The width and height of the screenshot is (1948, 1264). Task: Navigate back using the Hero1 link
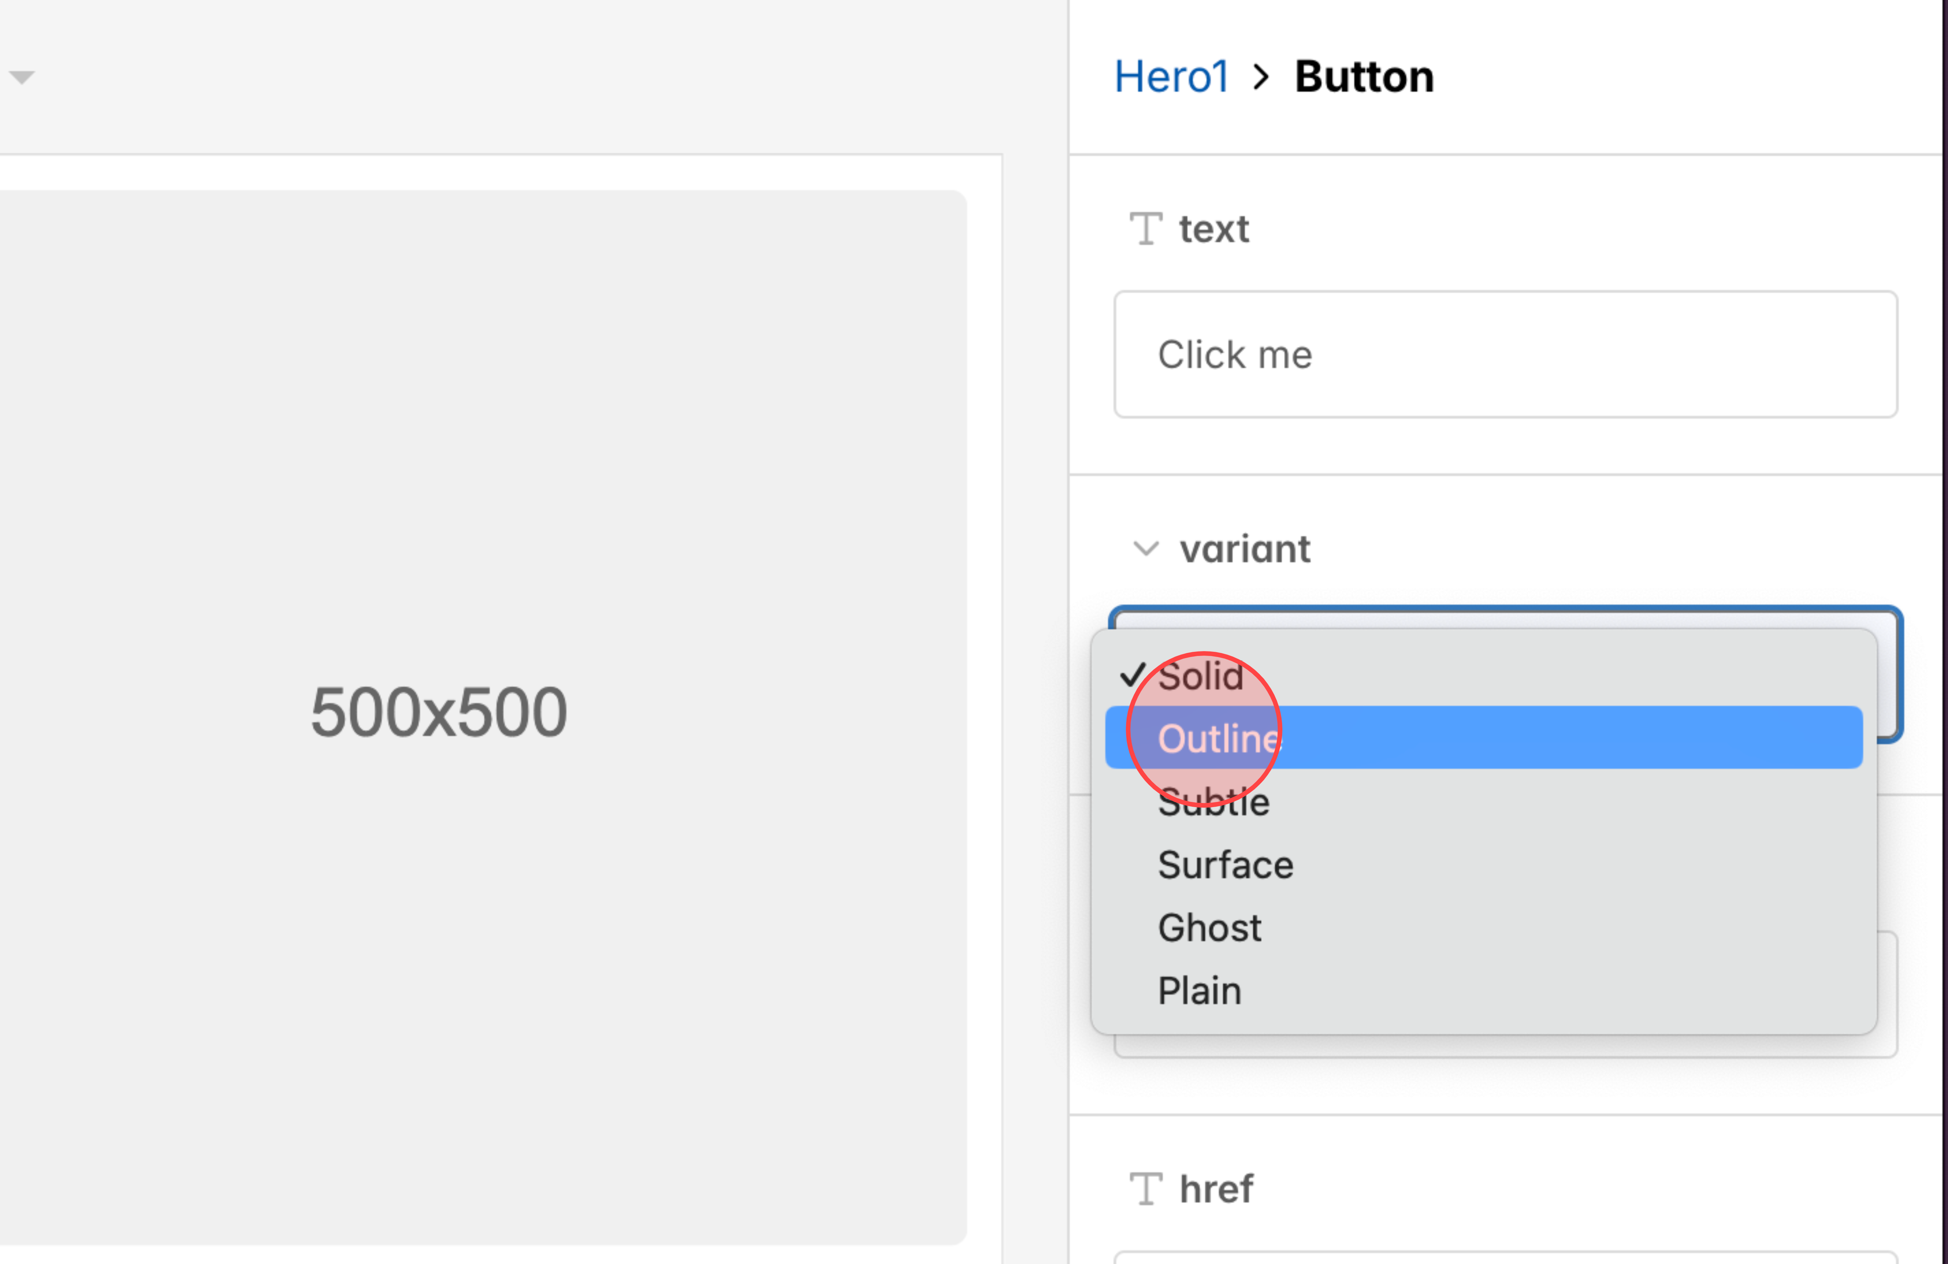tap(1171, 76)
